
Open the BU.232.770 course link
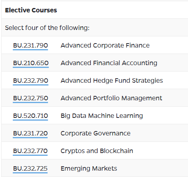30,151
